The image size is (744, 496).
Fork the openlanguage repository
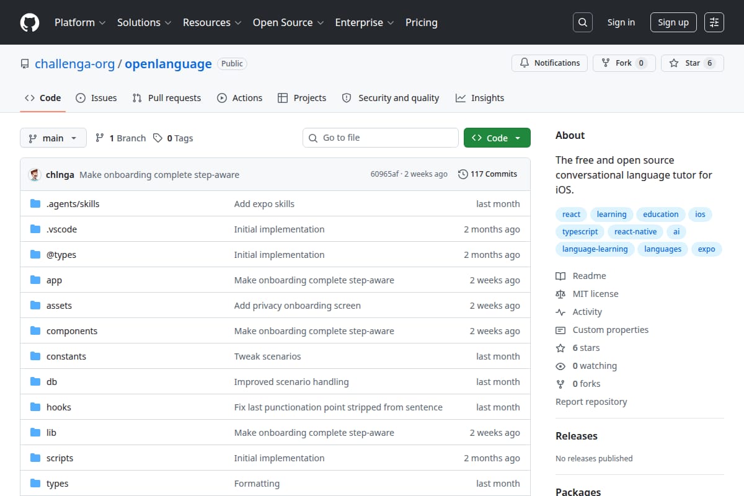pyautogui.click(x=624, y=63)
